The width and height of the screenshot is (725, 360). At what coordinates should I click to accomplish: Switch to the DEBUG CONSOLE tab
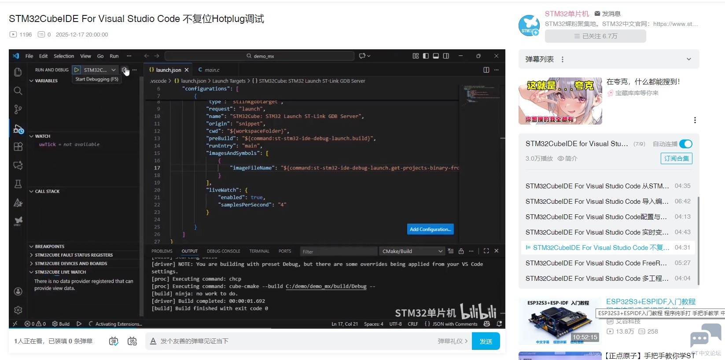tap(224, 251)
